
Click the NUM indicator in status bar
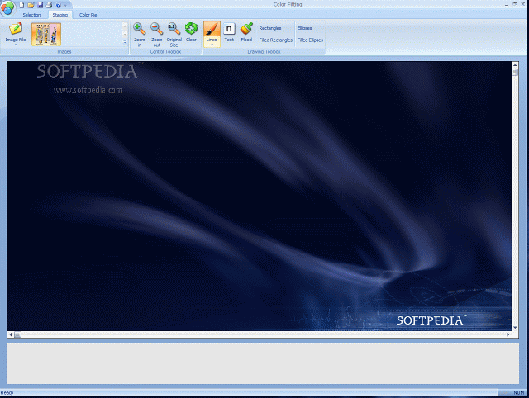tap(518, 392)
